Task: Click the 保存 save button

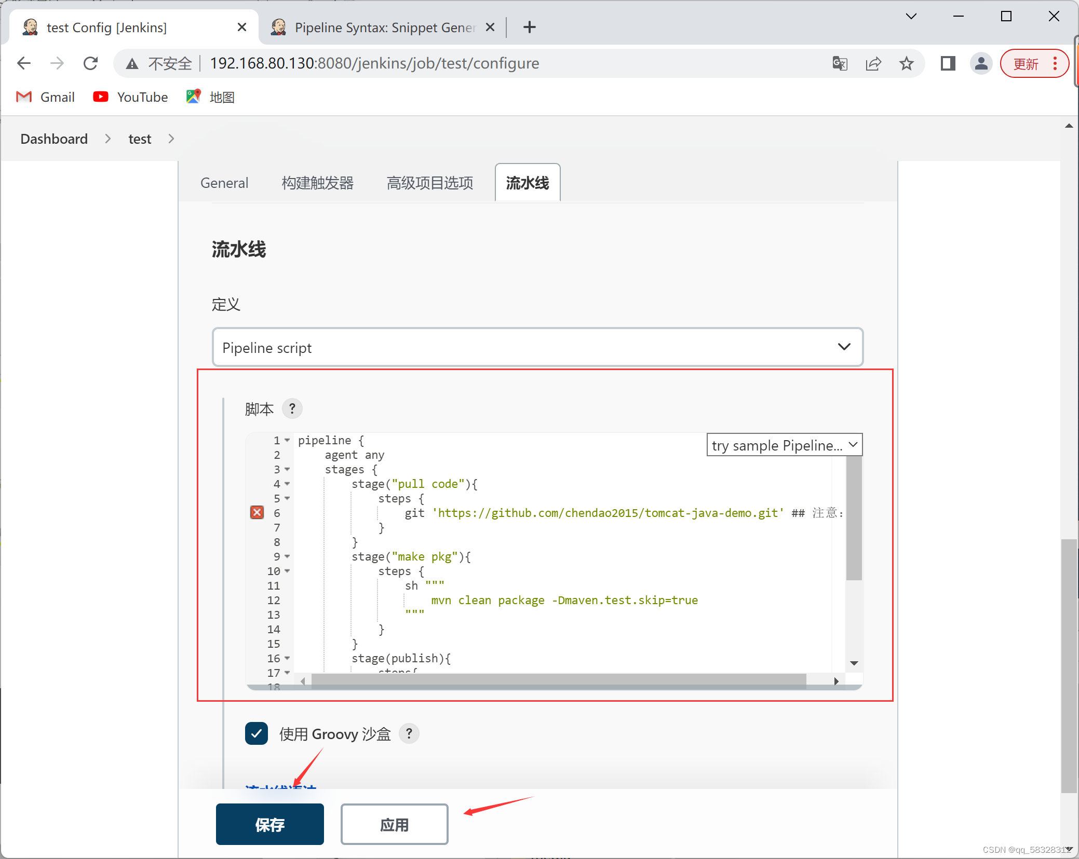Action: coord(269,824)
